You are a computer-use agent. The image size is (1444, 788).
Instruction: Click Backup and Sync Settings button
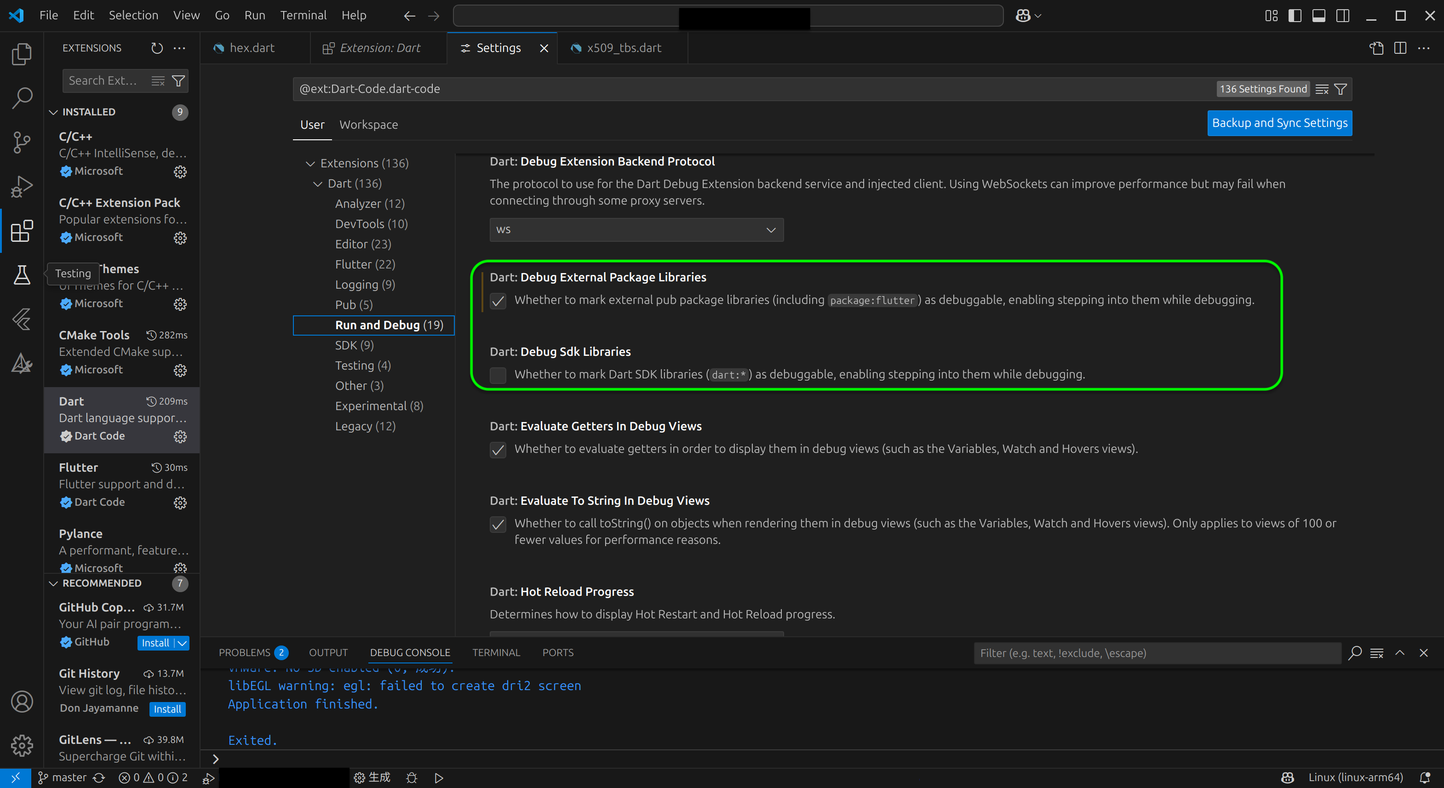1279,123
